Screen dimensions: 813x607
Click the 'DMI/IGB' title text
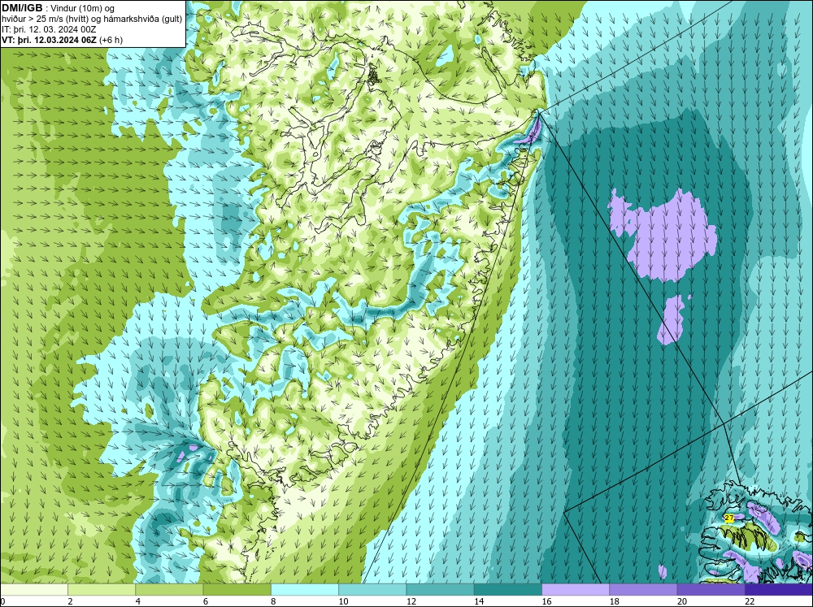22,8
